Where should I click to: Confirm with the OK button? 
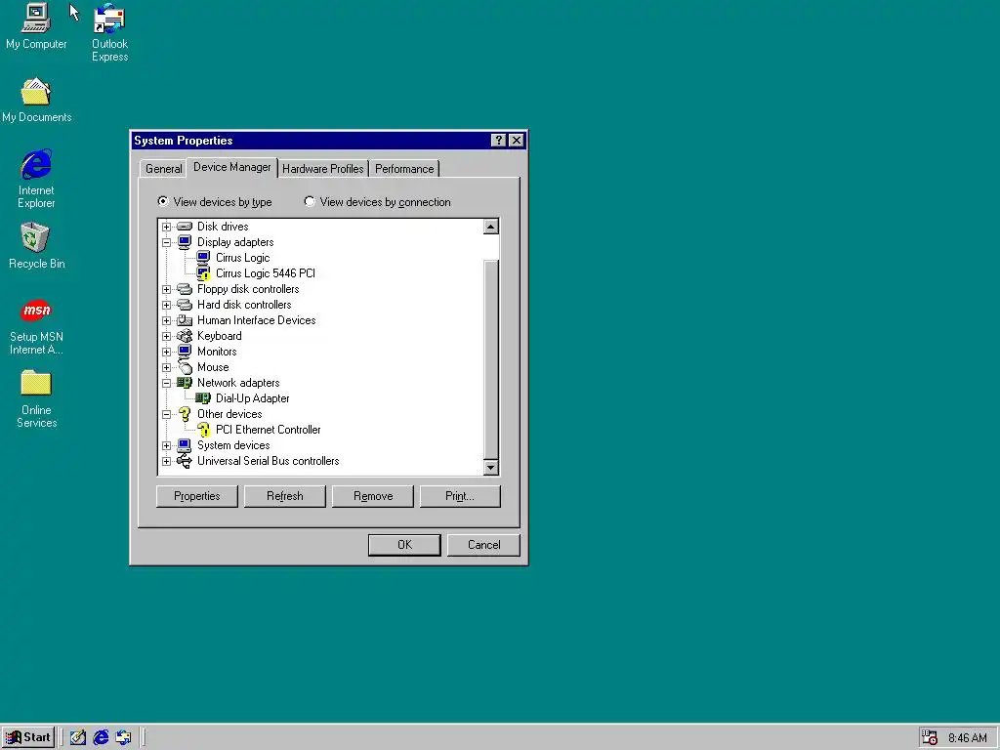pos(404,545)
